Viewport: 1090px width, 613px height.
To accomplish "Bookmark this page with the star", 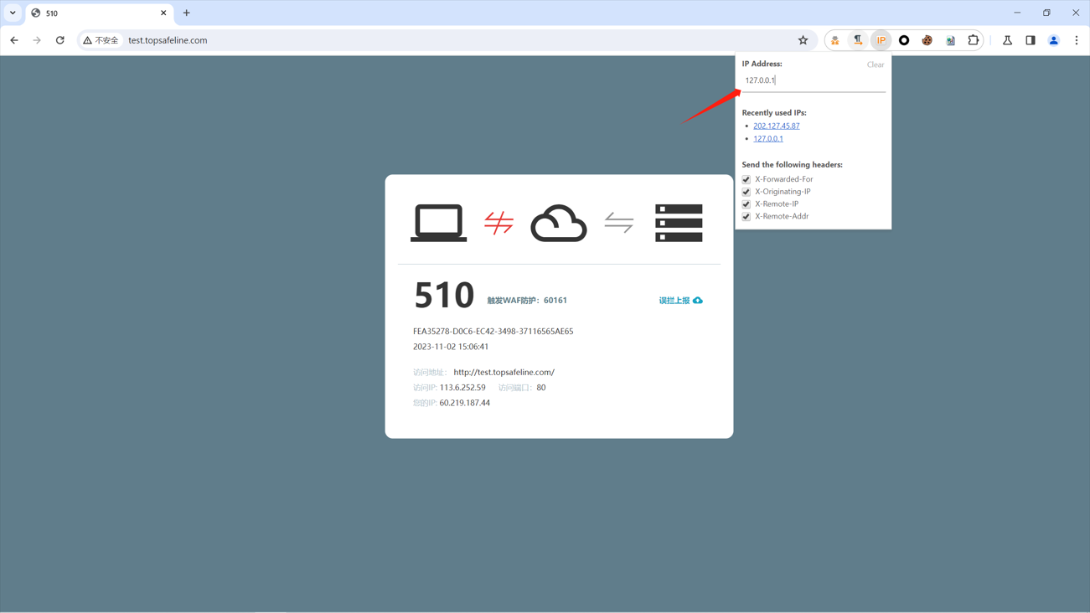I will 803,40.
